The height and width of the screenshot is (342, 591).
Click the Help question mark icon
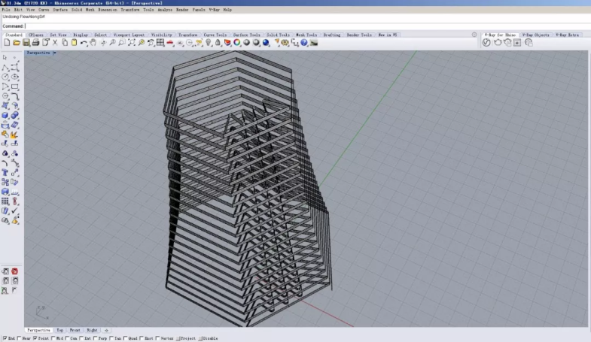pyautogui.click(x=304, y=43)
